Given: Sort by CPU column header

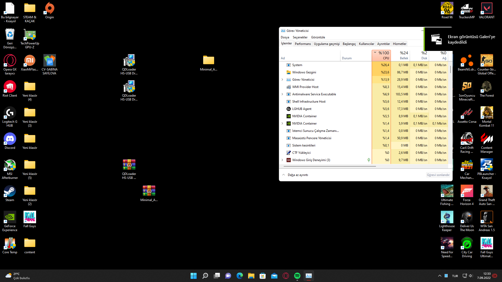Looking at the screenshot, I should (x=381, y=55).
